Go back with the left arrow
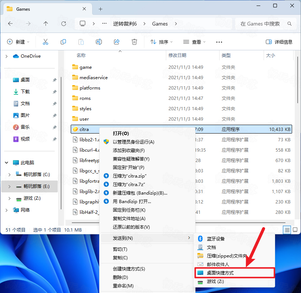The image size is (301, 293). point(10,24)
